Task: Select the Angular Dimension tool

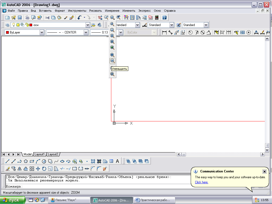Action: [209, 32]
